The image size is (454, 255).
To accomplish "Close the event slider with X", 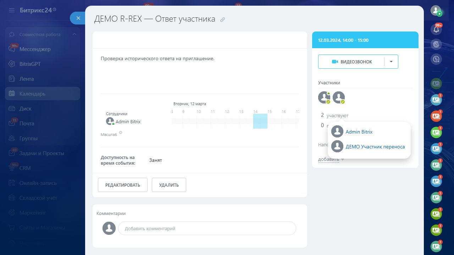I will pos(78,18).
